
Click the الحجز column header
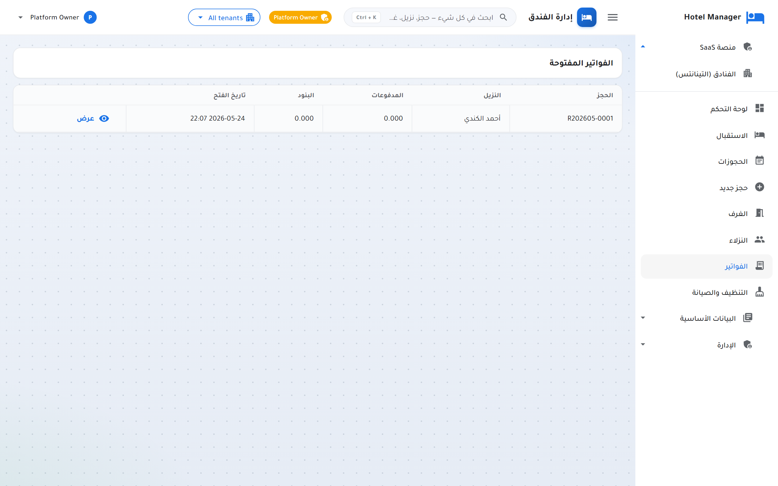[x=605, y=95]
